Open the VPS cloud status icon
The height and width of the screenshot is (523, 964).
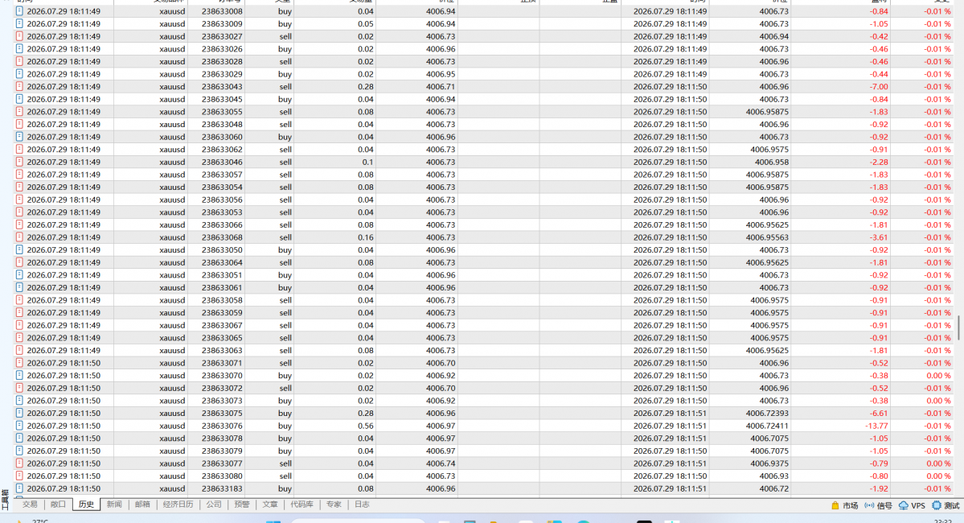click(903, 505)
